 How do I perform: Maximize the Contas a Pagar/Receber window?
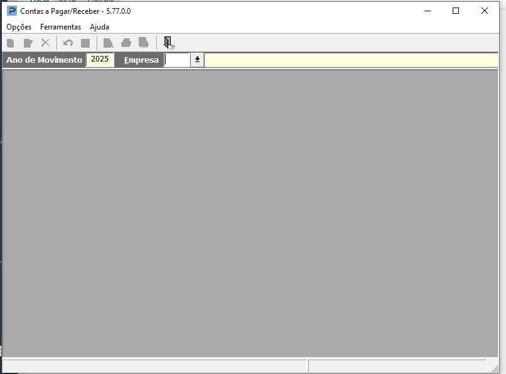[456, 11]
